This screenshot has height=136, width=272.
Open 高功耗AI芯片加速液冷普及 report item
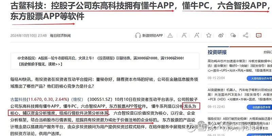point(240,66)
